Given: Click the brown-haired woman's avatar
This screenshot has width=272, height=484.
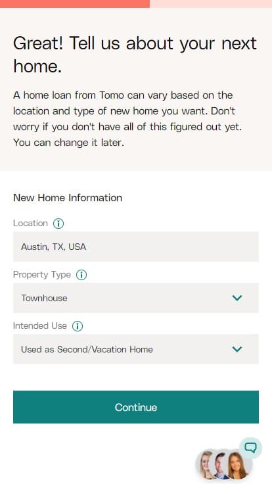Looking at the screenshot, I should pyautogui.click(x=239, y=464).
